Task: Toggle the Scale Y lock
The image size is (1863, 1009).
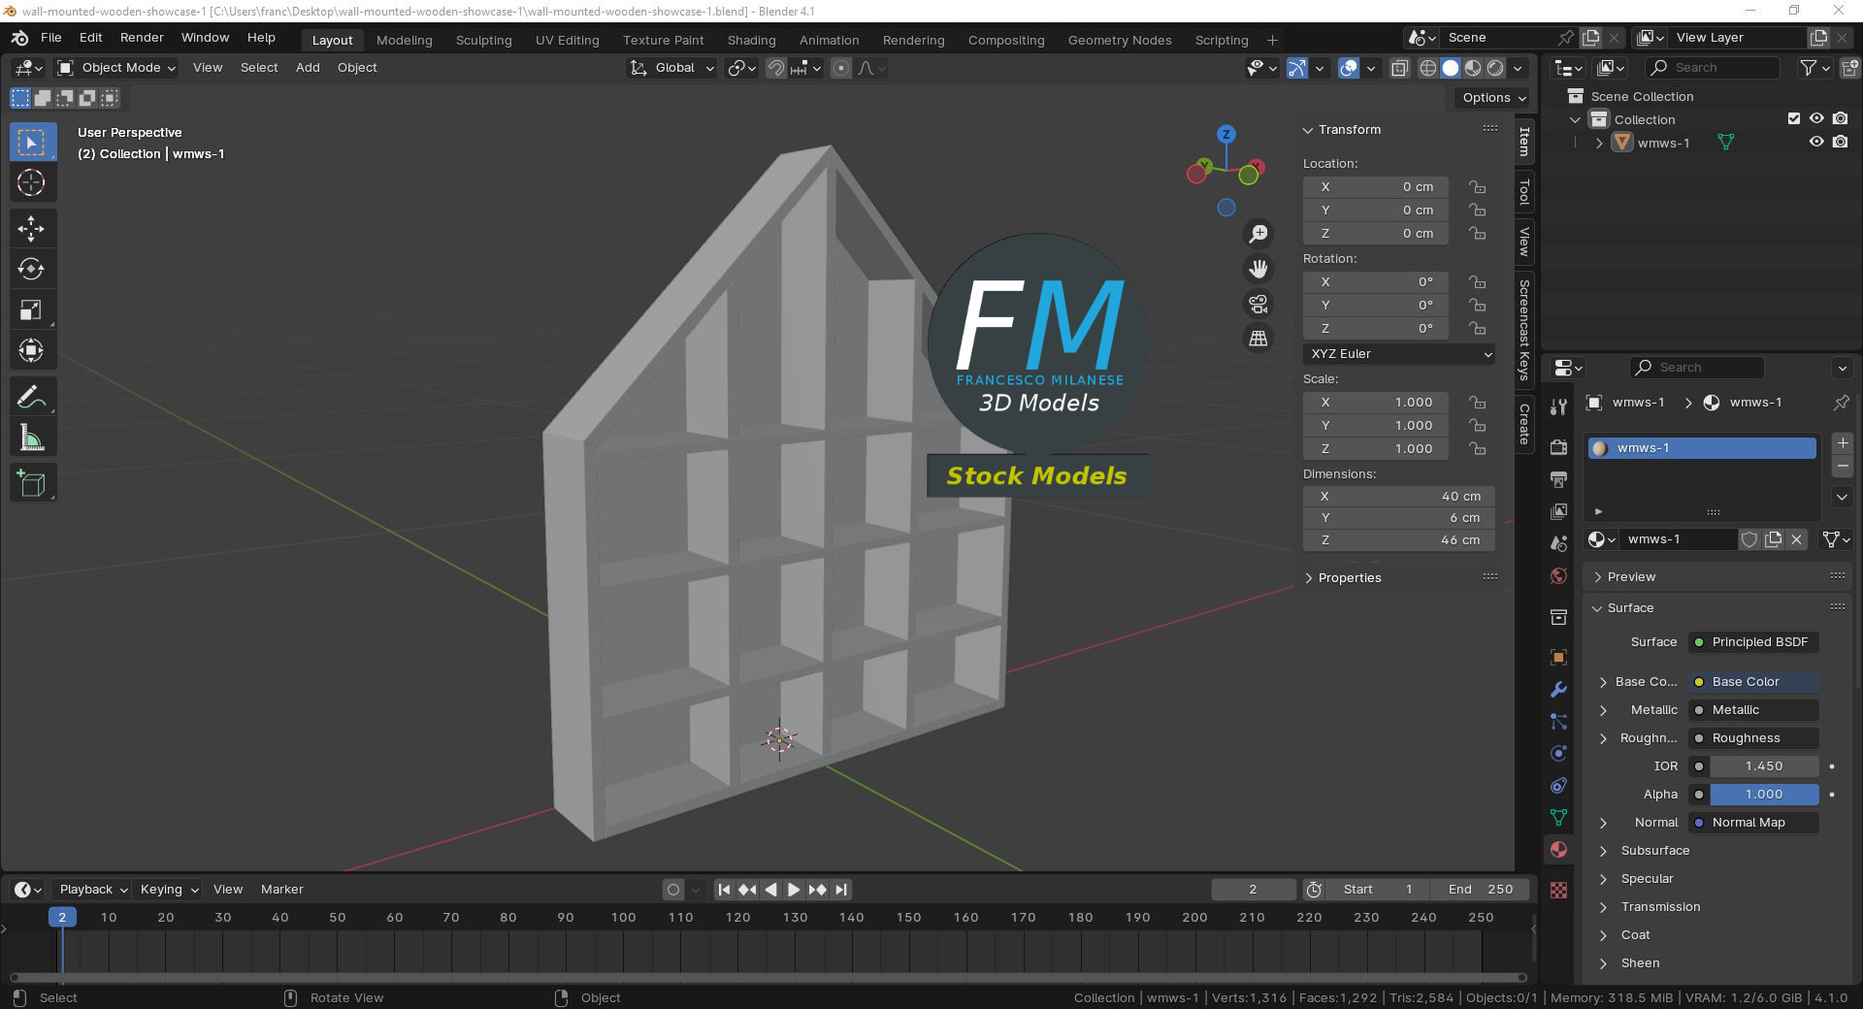Action: (1477, 426)
